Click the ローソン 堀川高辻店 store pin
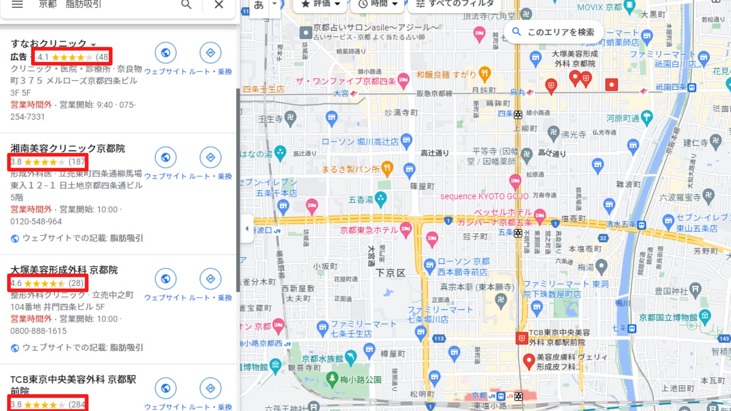Image resolution: width=731 pixels, height=411 pixels. (x=407, y=141)
